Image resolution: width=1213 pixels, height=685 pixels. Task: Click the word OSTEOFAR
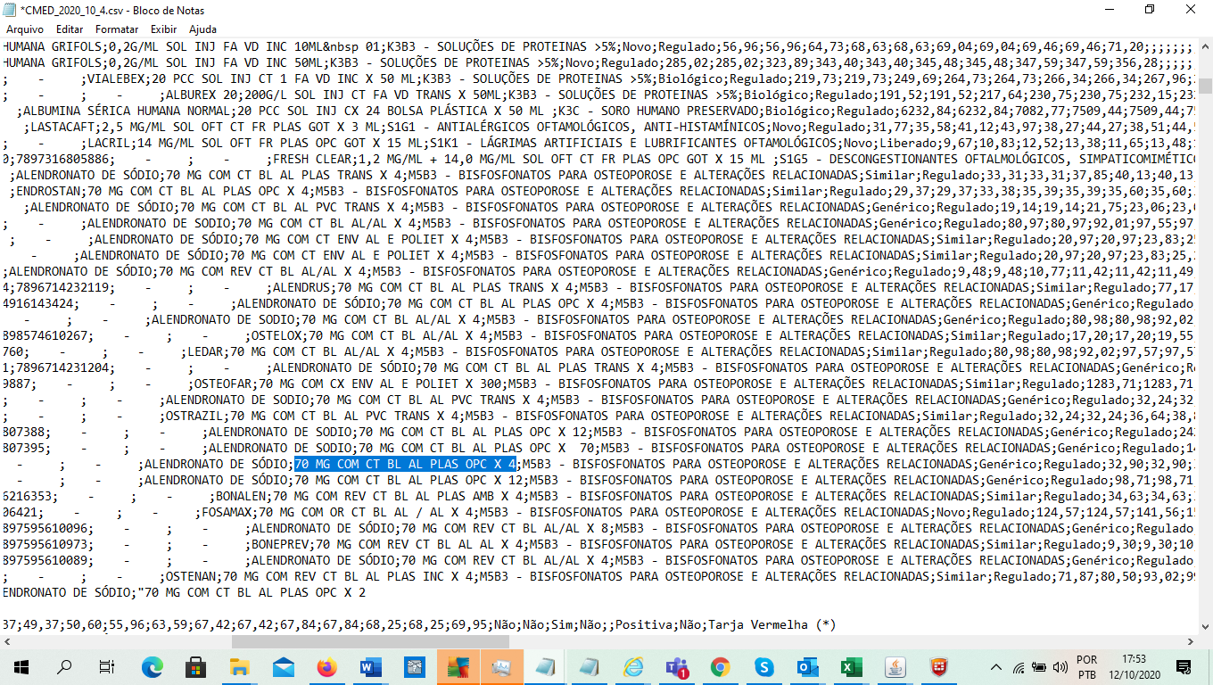point(223,384)
